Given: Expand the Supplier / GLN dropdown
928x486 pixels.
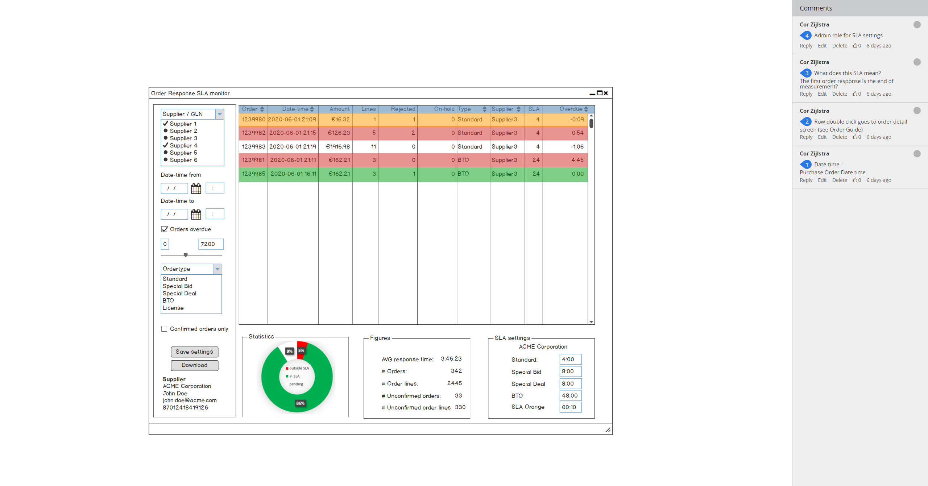Looking at the screenshot, I should (x=220, y=114).
